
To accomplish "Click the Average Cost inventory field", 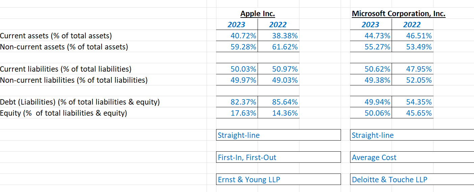I will click(x=412, y=157).
